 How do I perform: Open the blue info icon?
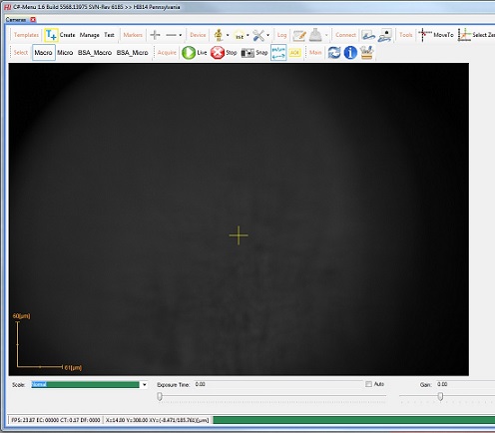point(350,53)
